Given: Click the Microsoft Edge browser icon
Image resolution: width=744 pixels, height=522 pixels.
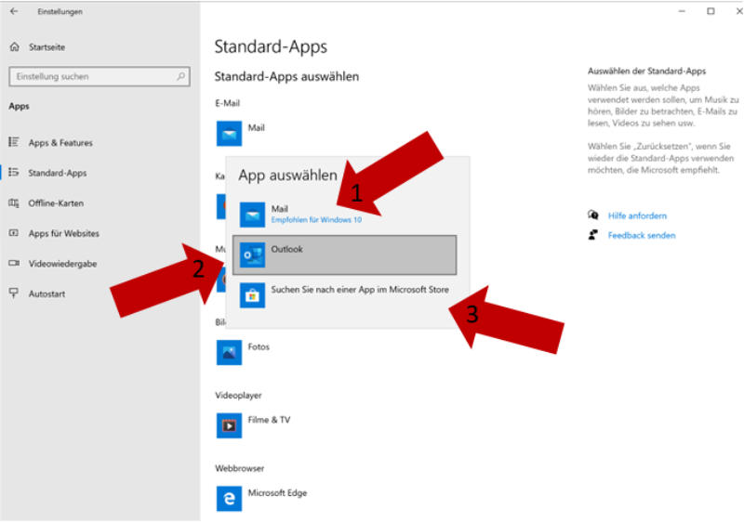Looking at the screenshot, I should (x=229, y=499).
